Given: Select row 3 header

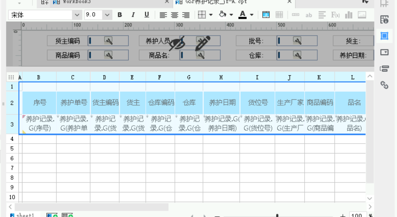Looking at the screenshot, I should tap(12, 124).
